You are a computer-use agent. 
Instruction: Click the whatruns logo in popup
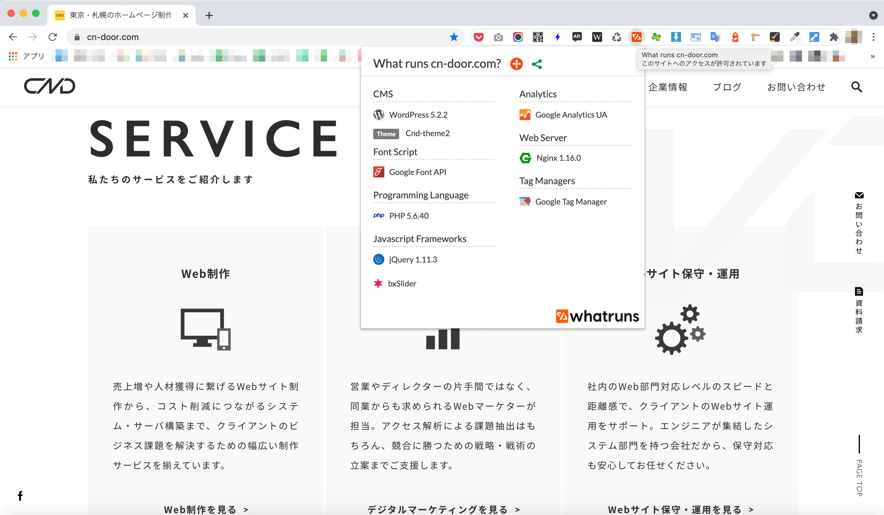(x=597, y=316)
